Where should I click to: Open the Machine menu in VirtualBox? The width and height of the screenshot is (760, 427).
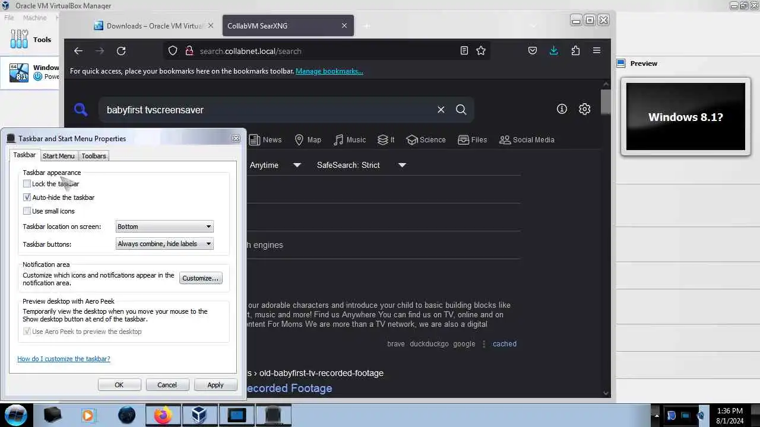[35, 18]
